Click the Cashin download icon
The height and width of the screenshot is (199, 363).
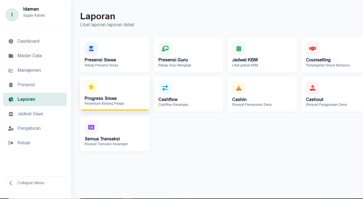(239, 88)
